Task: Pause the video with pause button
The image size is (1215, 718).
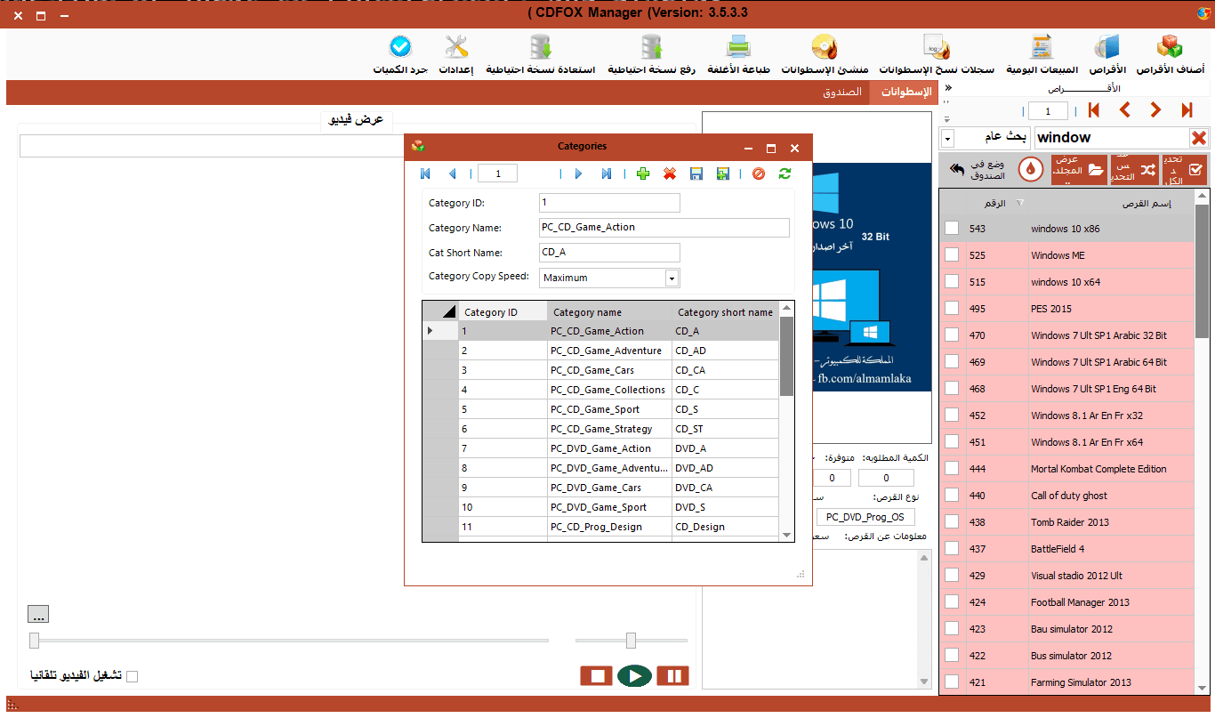Action: pyautogui.click(x=673, y=676)
